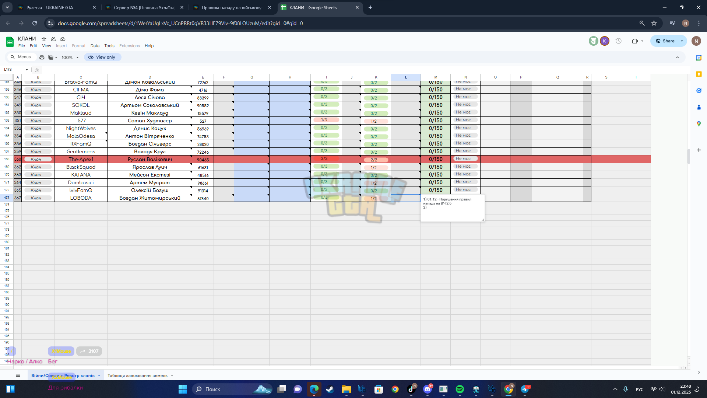Open the name box L173 dropdown
The image size is (707, 398).
27,70
